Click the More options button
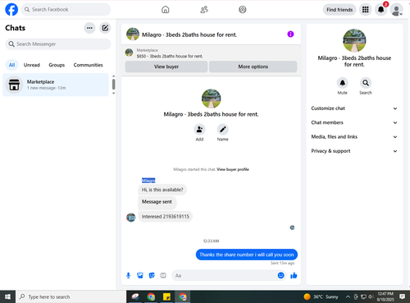 click(x=253, y=67)
